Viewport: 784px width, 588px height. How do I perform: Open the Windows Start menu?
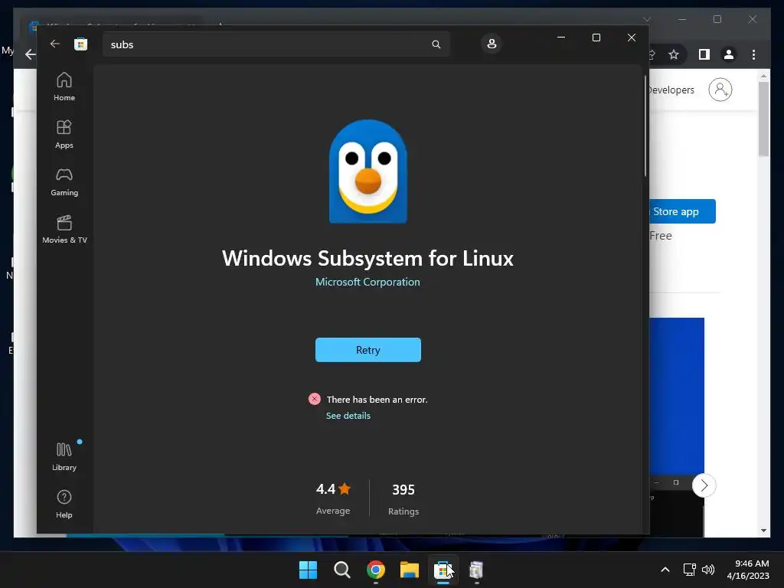click(308, 570)
